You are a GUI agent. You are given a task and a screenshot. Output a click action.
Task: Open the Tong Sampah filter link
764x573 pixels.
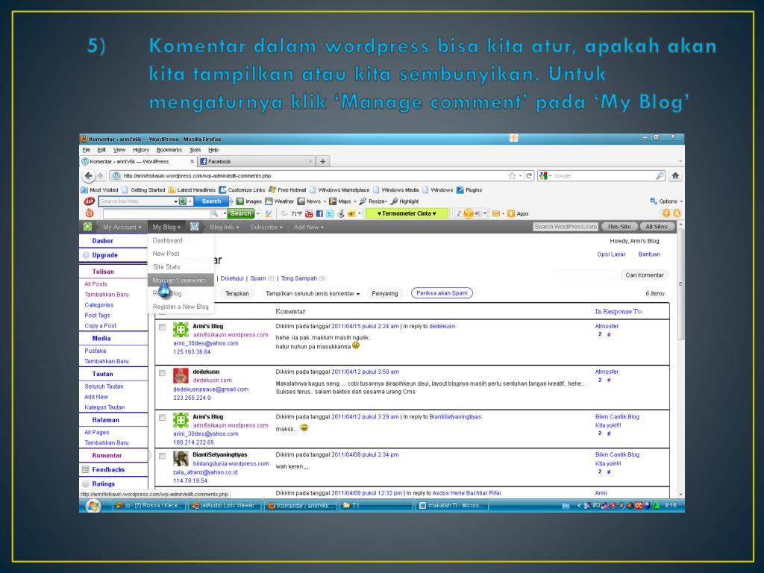298,279
